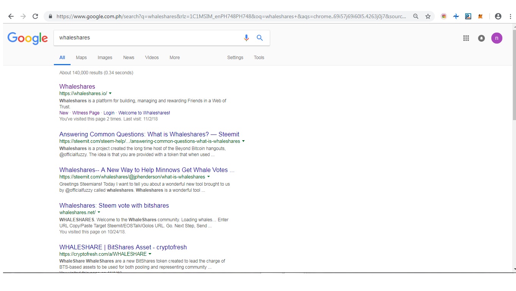Open the Google account avatar 'n'
Image resolution: width=516 pixels, height=291 pixels.
[x=497, y=38]
